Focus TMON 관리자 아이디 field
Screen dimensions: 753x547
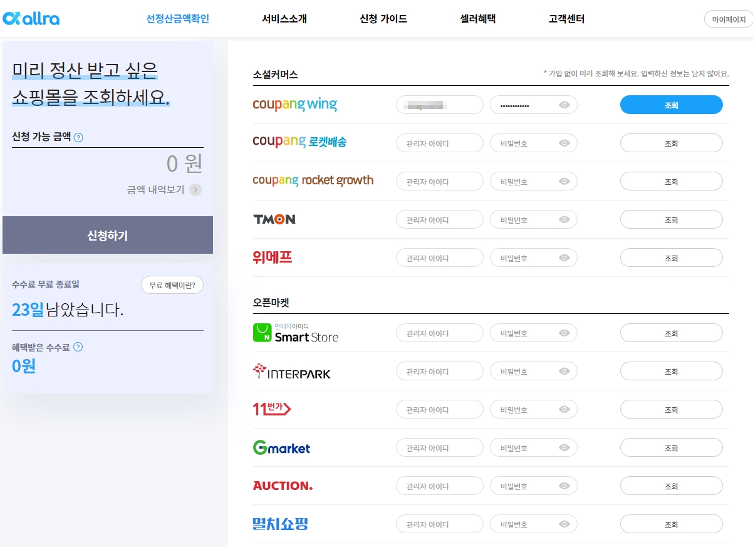click(440, 220)
